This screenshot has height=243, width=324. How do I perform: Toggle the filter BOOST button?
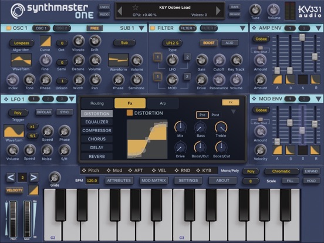click(209, 43)
